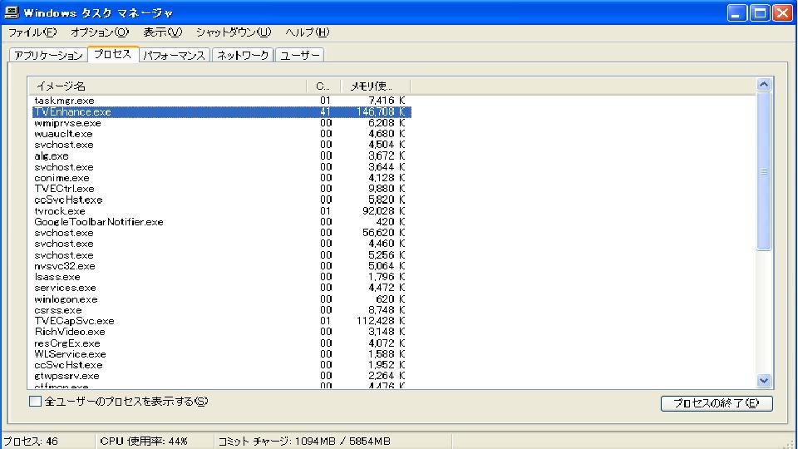
Task: Select the プロセス tab
Action: tap(113, 54)
